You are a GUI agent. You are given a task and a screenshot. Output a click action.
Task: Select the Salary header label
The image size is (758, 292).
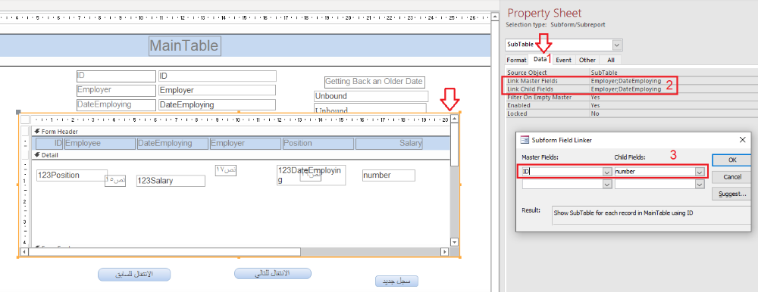pyautogui.click(x=389, y=143)
